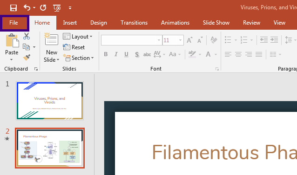
Task: Click the Redo/Repeat icon
Action: [43, 8]
